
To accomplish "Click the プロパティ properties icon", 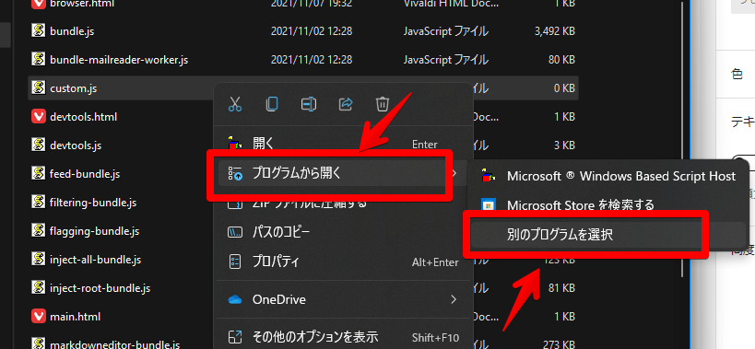I will [235, 262].
